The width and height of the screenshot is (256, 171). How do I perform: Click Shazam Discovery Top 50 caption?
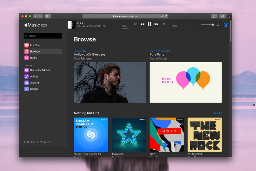click(87, 154)
